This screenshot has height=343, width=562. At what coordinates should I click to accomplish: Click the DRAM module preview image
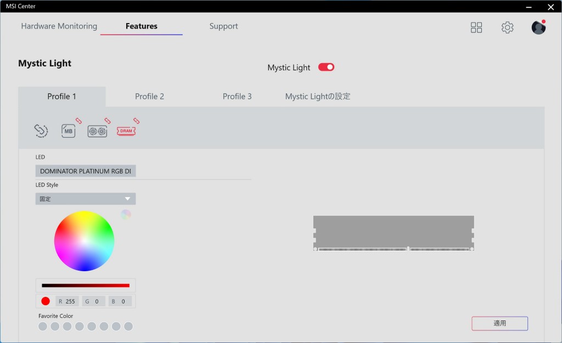click(x=394, y=233)
